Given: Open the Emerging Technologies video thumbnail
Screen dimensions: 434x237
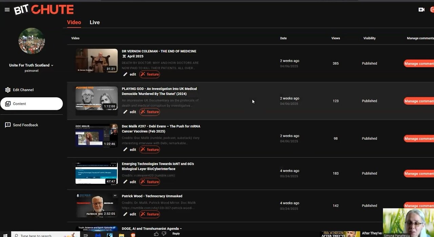Looking at the screenshot, I should point(97,173).
